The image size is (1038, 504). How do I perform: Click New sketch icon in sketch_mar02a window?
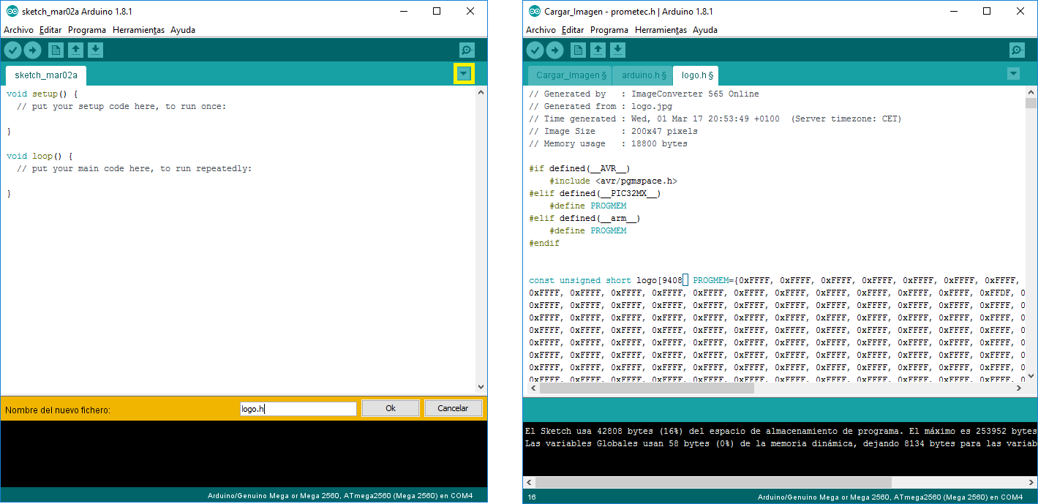click(56, 50)
